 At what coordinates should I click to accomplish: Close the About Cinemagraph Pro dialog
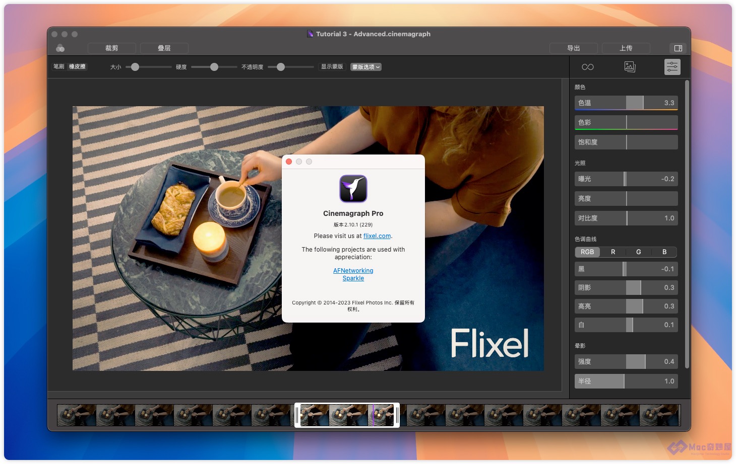[289, 162]
